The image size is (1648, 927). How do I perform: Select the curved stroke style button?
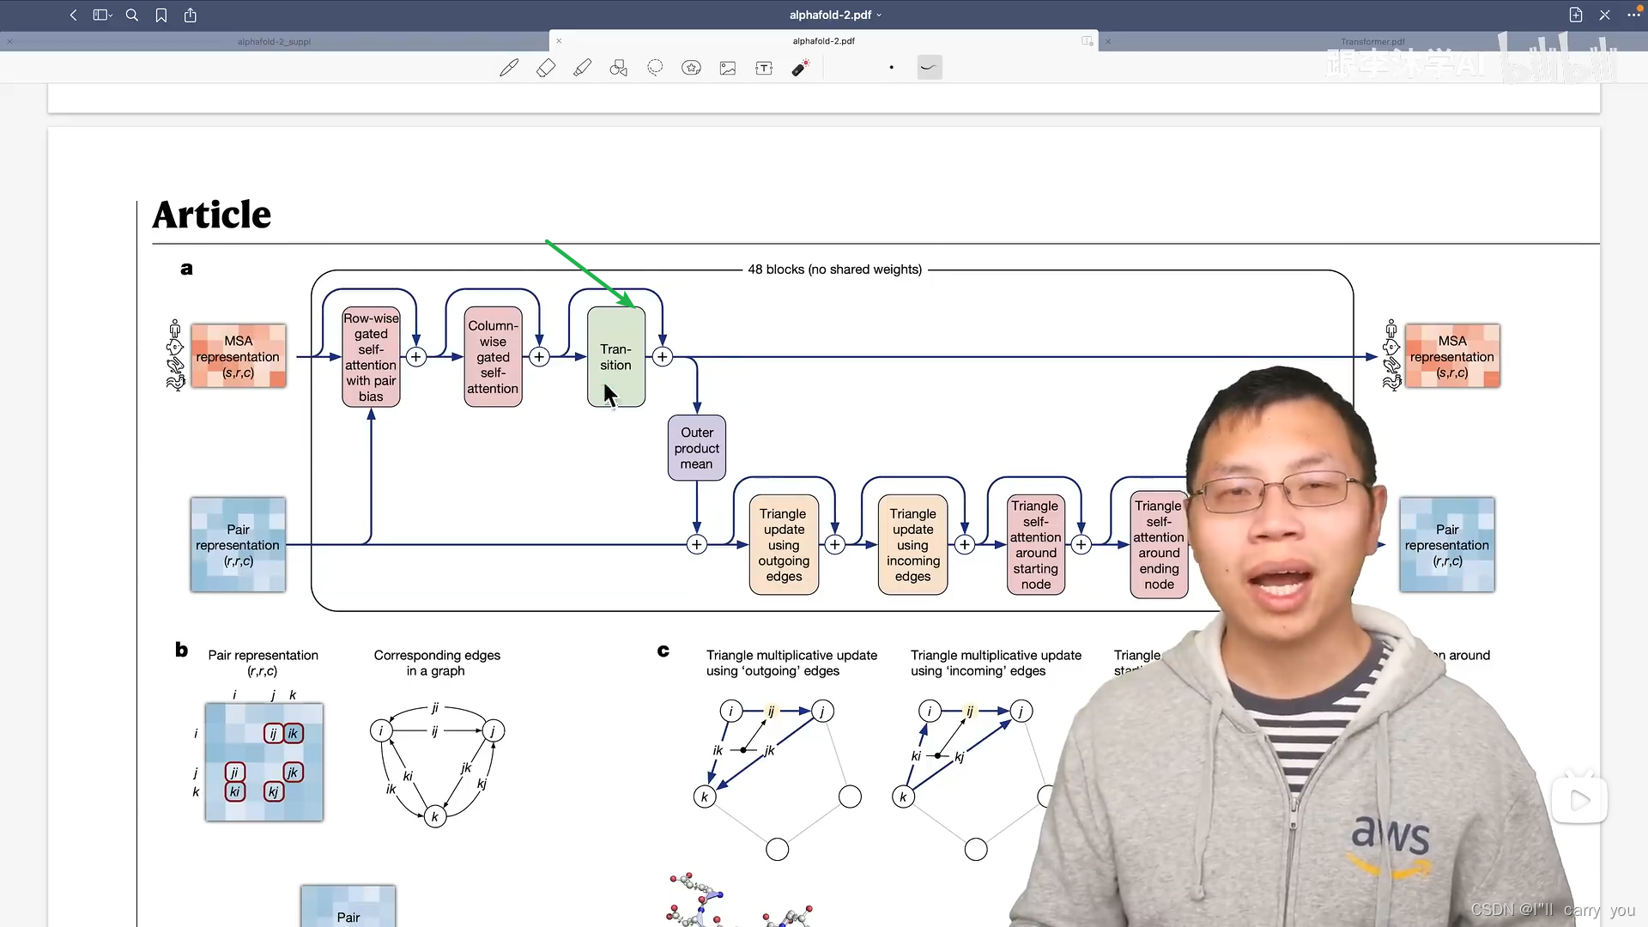[x=929, y=68]
